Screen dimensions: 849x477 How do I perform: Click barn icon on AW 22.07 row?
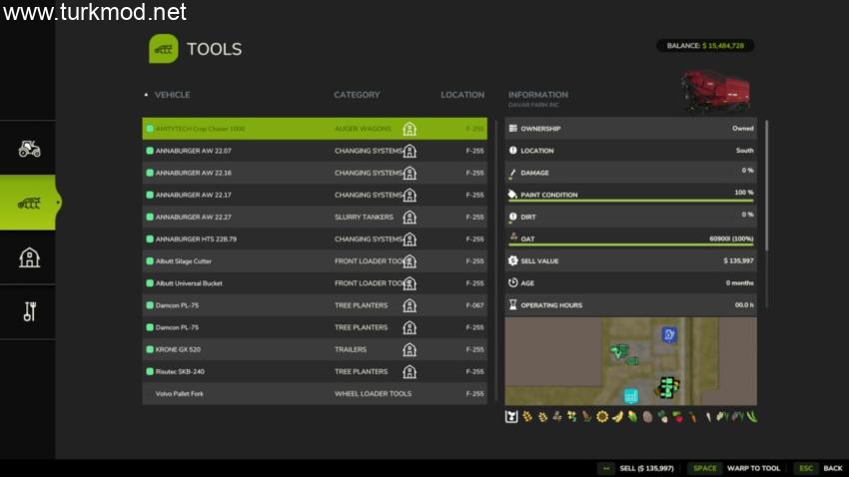(410, 151)
